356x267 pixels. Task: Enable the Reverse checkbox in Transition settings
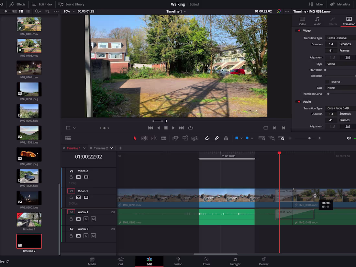tap(327, 82)
